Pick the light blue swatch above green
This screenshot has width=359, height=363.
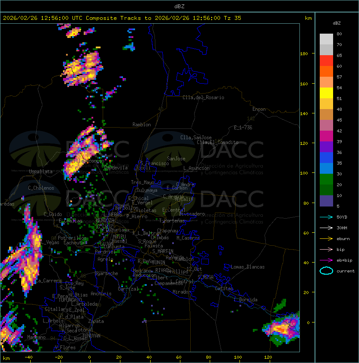click(326, 168)
